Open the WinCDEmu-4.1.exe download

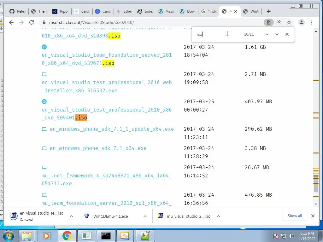[110, 216]
